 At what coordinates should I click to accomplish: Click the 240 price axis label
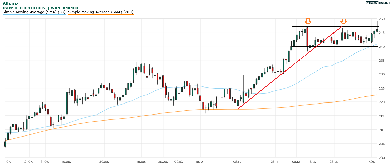pyautogui.click(x=382, y=47)
